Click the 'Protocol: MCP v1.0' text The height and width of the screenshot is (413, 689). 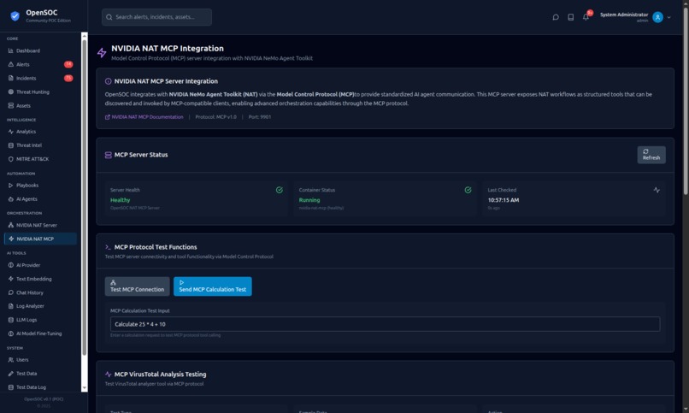215,117
